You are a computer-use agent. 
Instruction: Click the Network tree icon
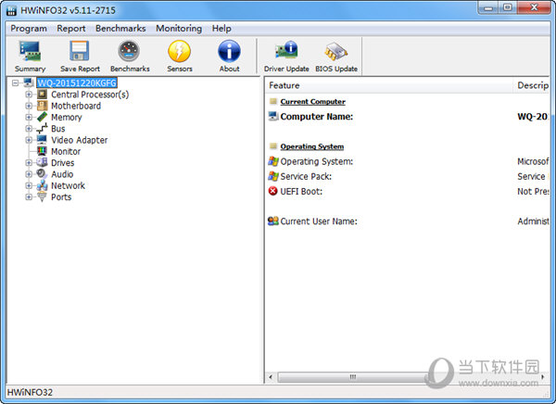(x=42, y=185)
